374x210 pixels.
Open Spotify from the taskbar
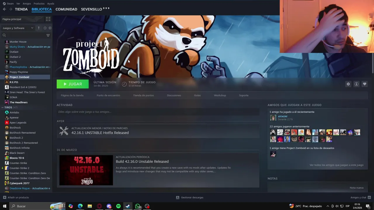(118, 206)
